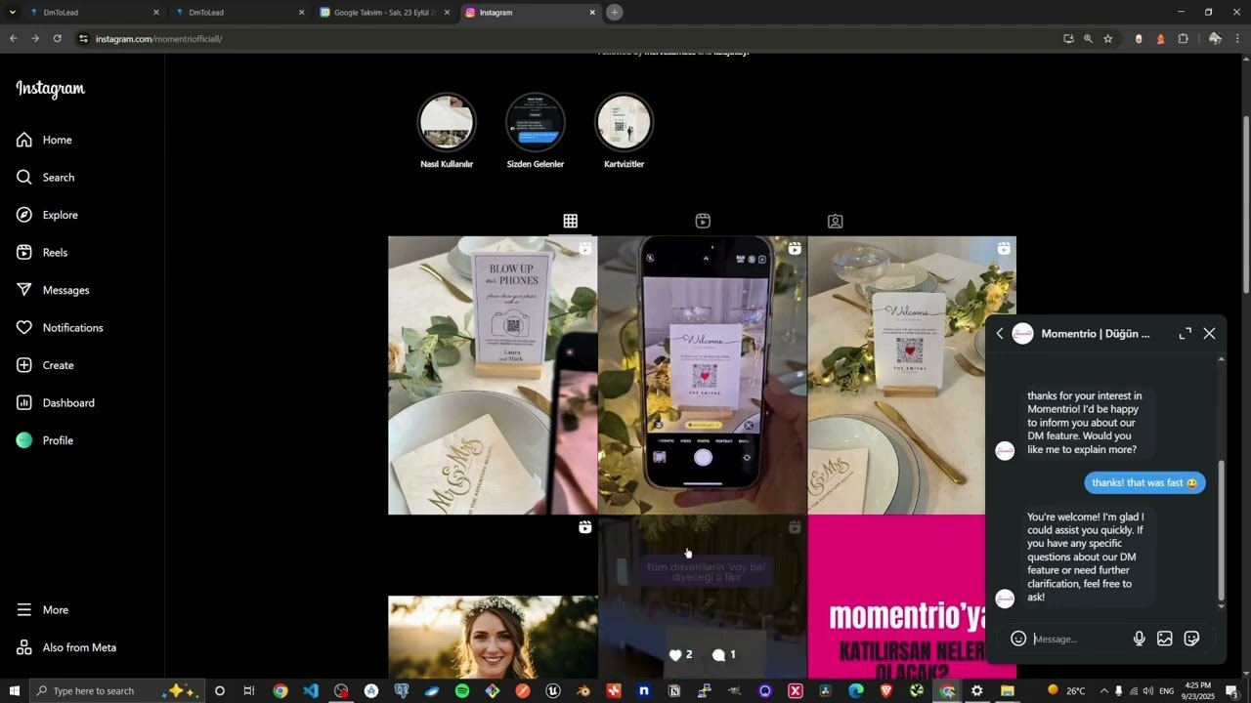The height and width of the screenshot is (703, 1251).
Task: Expand the chat to full view
Action: (x=1185, y=334)
